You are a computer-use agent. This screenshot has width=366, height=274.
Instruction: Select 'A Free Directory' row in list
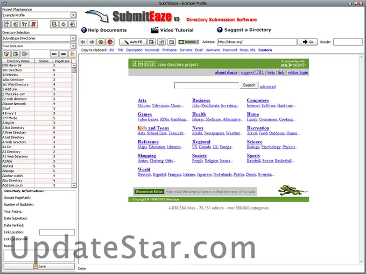point(37,133)
